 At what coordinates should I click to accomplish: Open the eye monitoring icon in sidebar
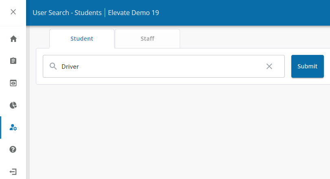(13, 83)
